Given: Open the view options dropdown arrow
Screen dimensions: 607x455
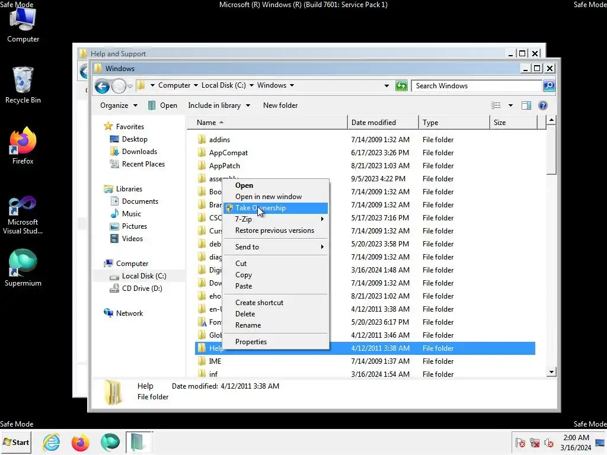Looking at the screenshot, I should [x=510, y=105].
